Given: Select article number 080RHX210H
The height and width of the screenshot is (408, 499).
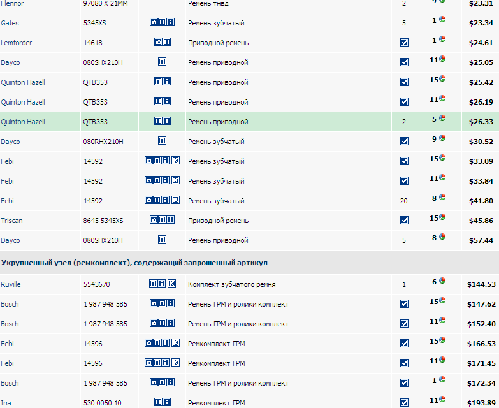Looking at the screenshot, I should tap(103, 142).
